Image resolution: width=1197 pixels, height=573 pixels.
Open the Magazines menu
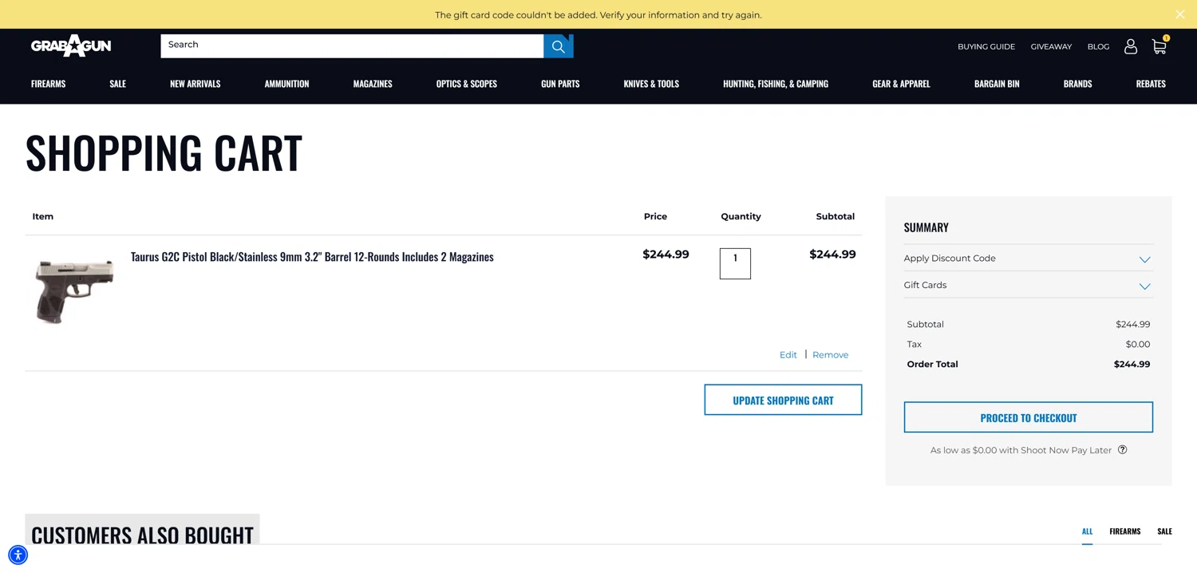[x=373, y=83]
